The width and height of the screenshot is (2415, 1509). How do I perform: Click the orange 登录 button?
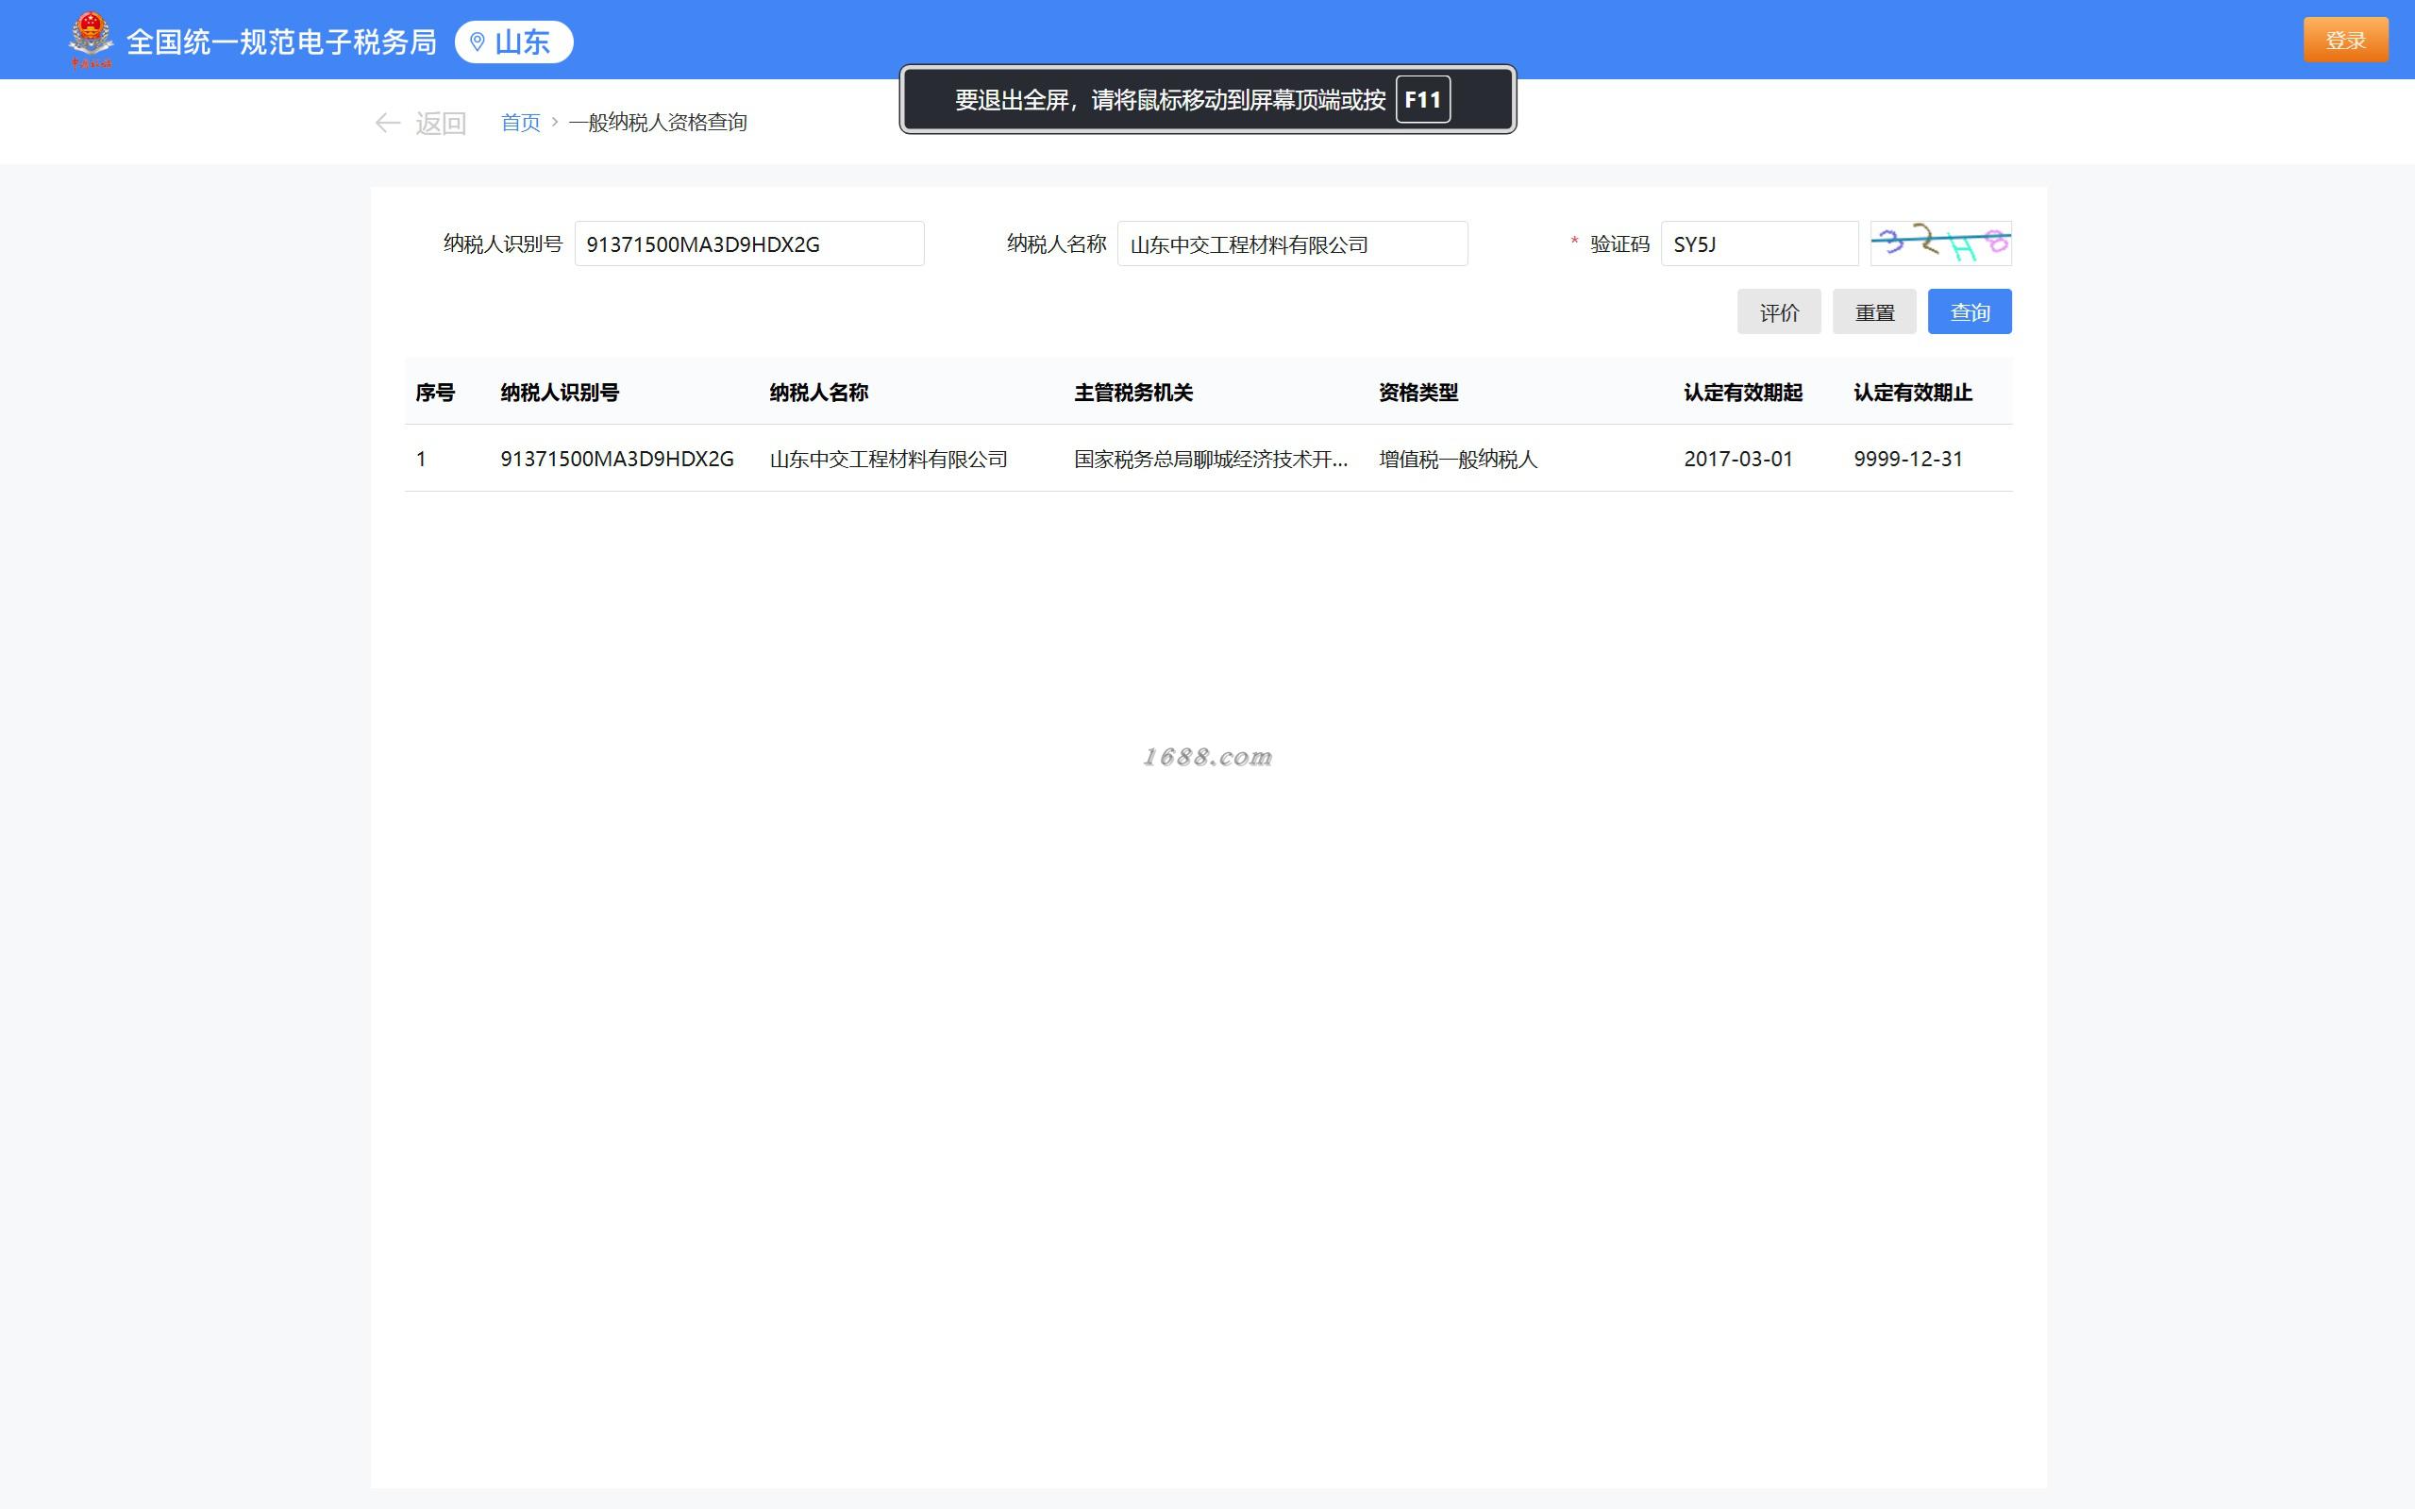coord(2344,40)
